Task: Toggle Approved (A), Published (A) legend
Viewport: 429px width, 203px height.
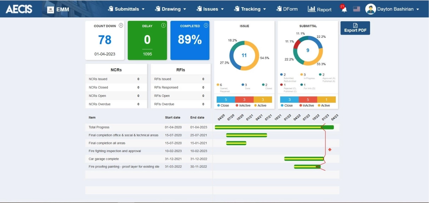Action: (327, 77)
